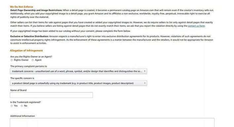Click 'The specific concern is' label
This screenshot has height=127, width=234.
[x=22, y=78]
